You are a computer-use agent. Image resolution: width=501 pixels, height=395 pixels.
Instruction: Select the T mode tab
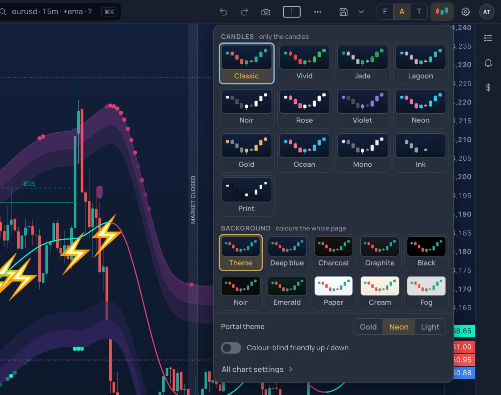click(419, 12)
